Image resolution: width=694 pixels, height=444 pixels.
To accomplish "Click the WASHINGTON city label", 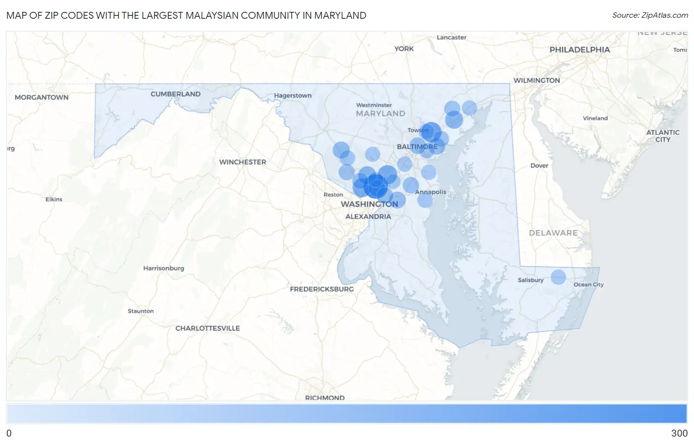I will (x=369, y=204).
